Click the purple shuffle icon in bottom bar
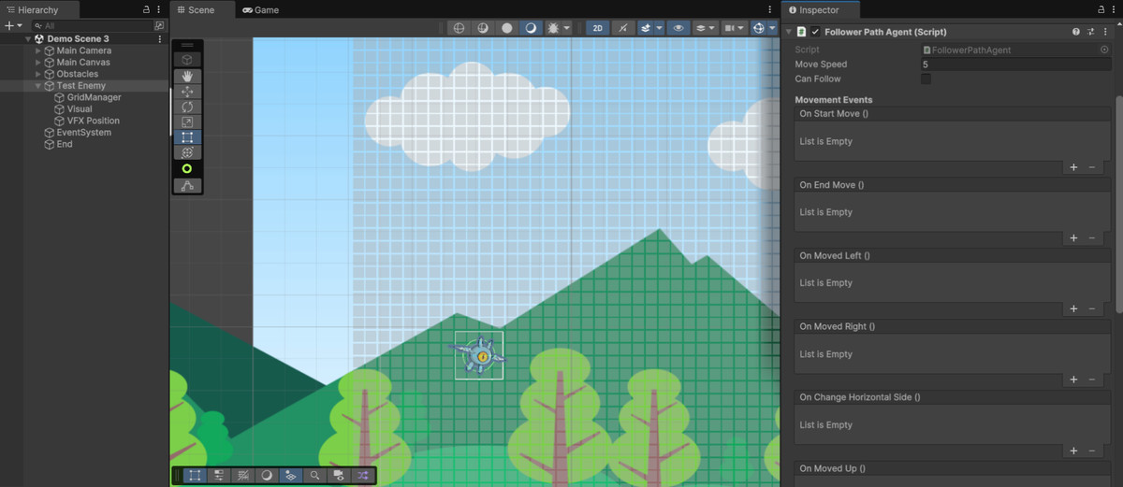Screen dimensions: 1123x487 point(363,475)
